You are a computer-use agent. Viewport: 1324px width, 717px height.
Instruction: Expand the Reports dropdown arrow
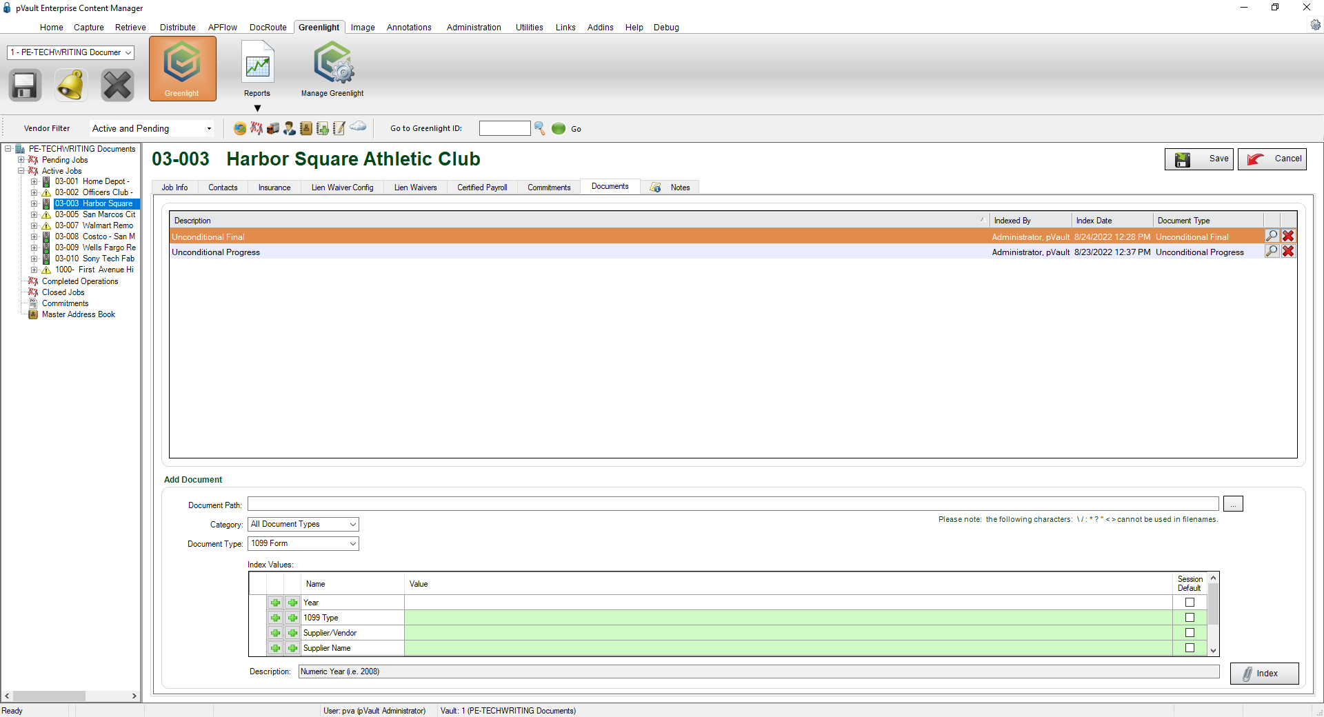(257, 108)
